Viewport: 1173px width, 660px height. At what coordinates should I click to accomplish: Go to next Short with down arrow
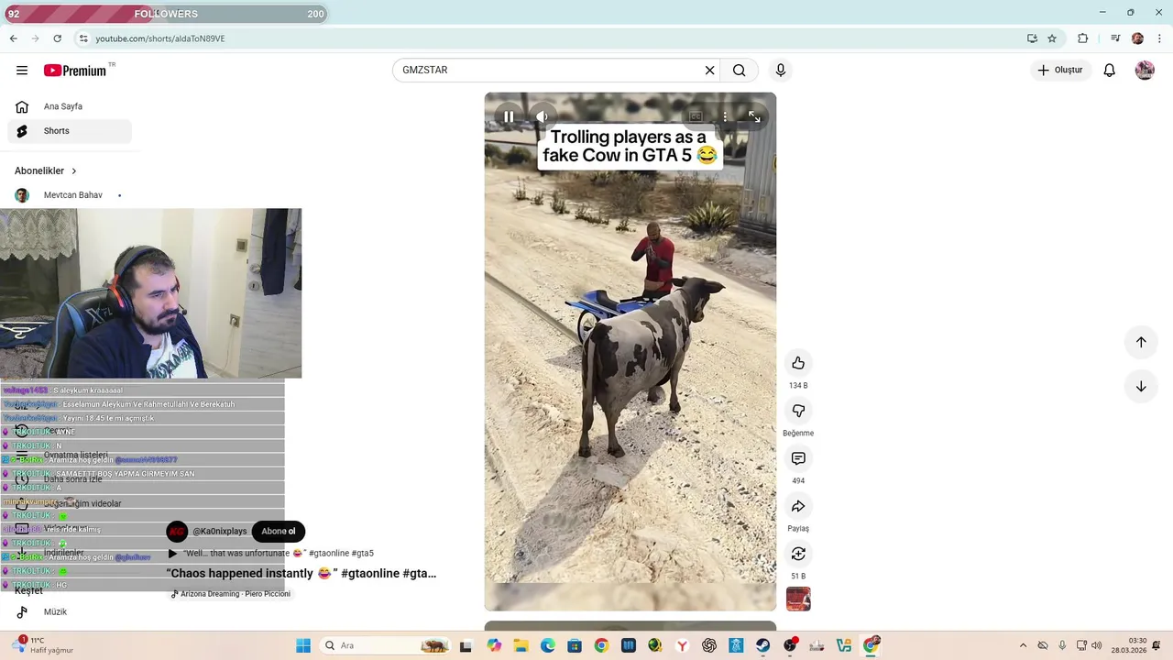[1141, 386]
